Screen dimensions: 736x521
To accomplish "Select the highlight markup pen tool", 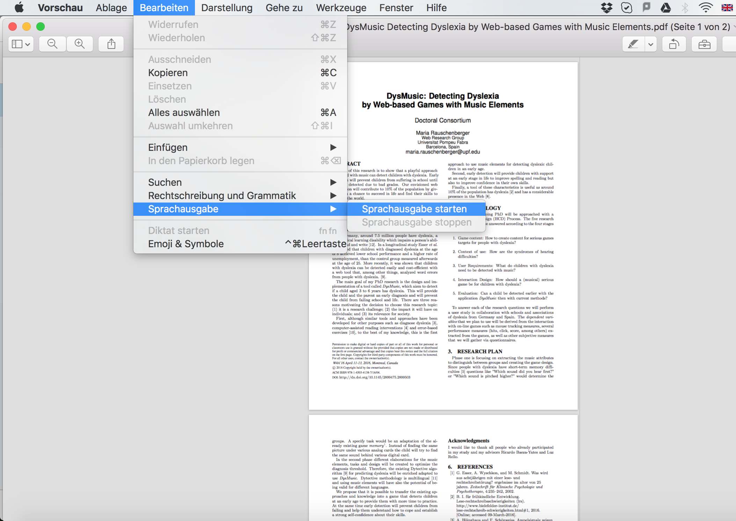I will pyautogui.click(x=633, y=44).
